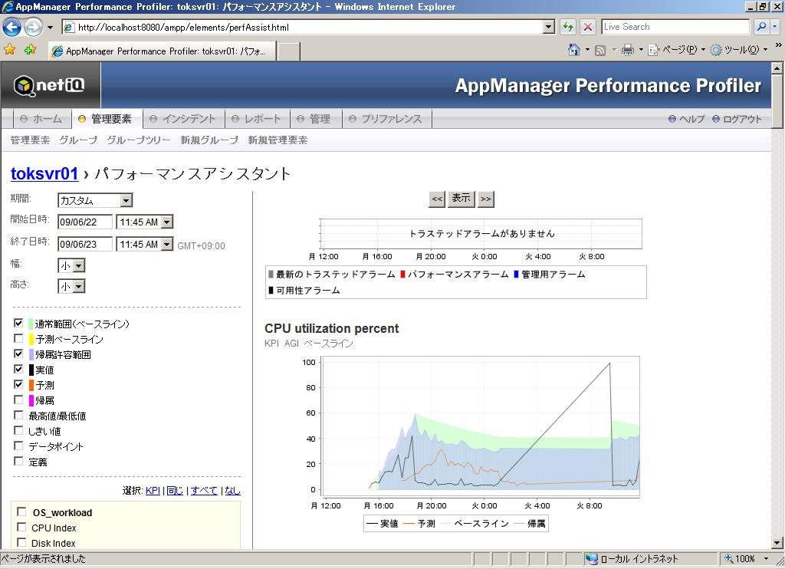Open the search provider dropdown arrow
The height and width of the screenshot is (569, 785).
[x=775, y=27]
